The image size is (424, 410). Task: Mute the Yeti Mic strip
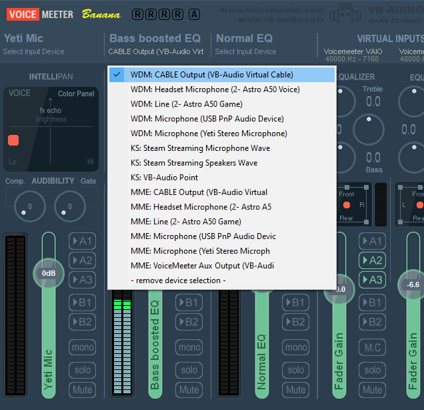point(83,390)
